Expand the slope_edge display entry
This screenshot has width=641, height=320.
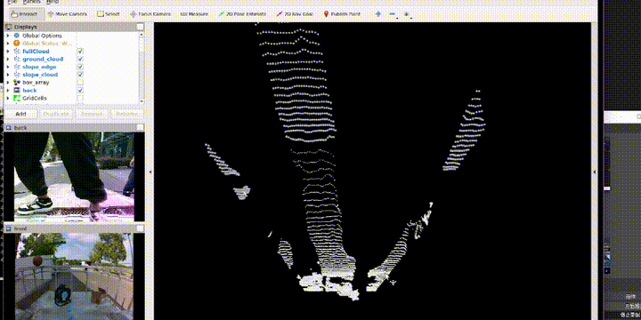coord(8,67)
